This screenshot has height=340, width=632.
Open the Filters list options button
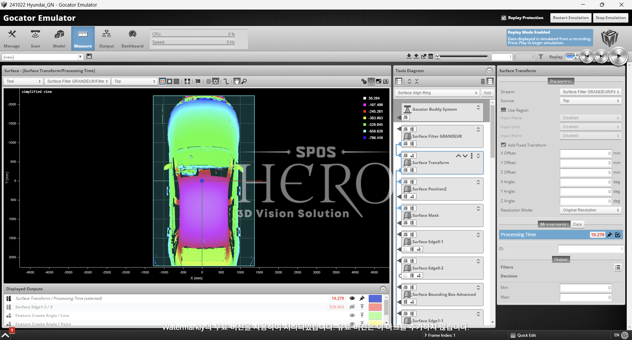(x=618, y=267)
